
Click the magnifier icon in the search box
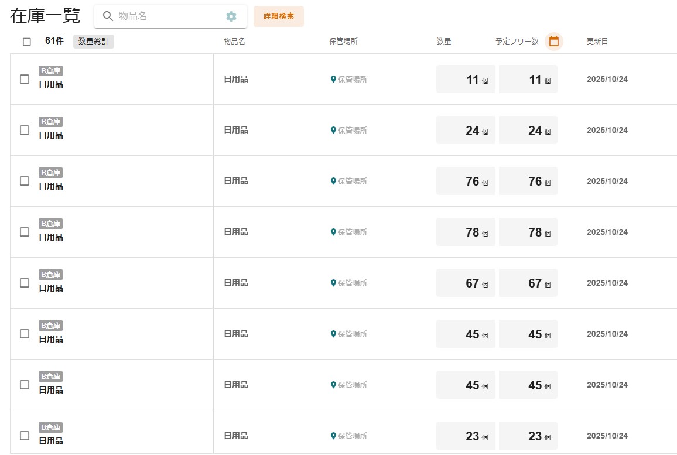[x=108, y=16]
